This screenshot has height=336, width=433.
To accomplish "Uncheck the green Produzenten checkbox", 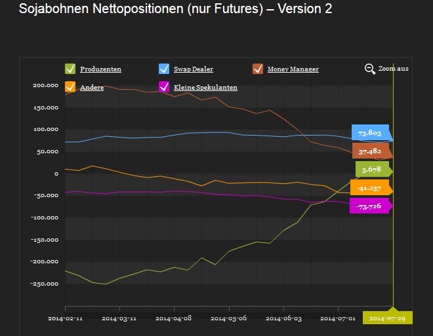I will tap(70, 69).
